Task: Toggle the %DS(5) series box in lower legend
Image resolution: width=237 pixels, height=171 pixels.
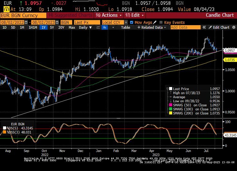Action: coord(5,127)
